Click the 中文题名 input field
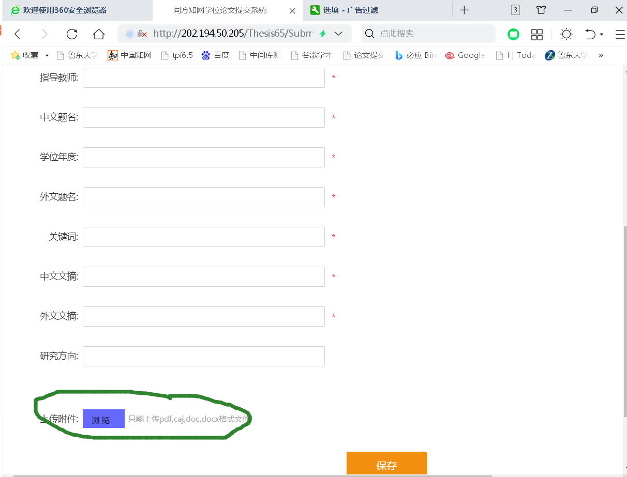This screenshot has width=627, height=477. point(204,117)
